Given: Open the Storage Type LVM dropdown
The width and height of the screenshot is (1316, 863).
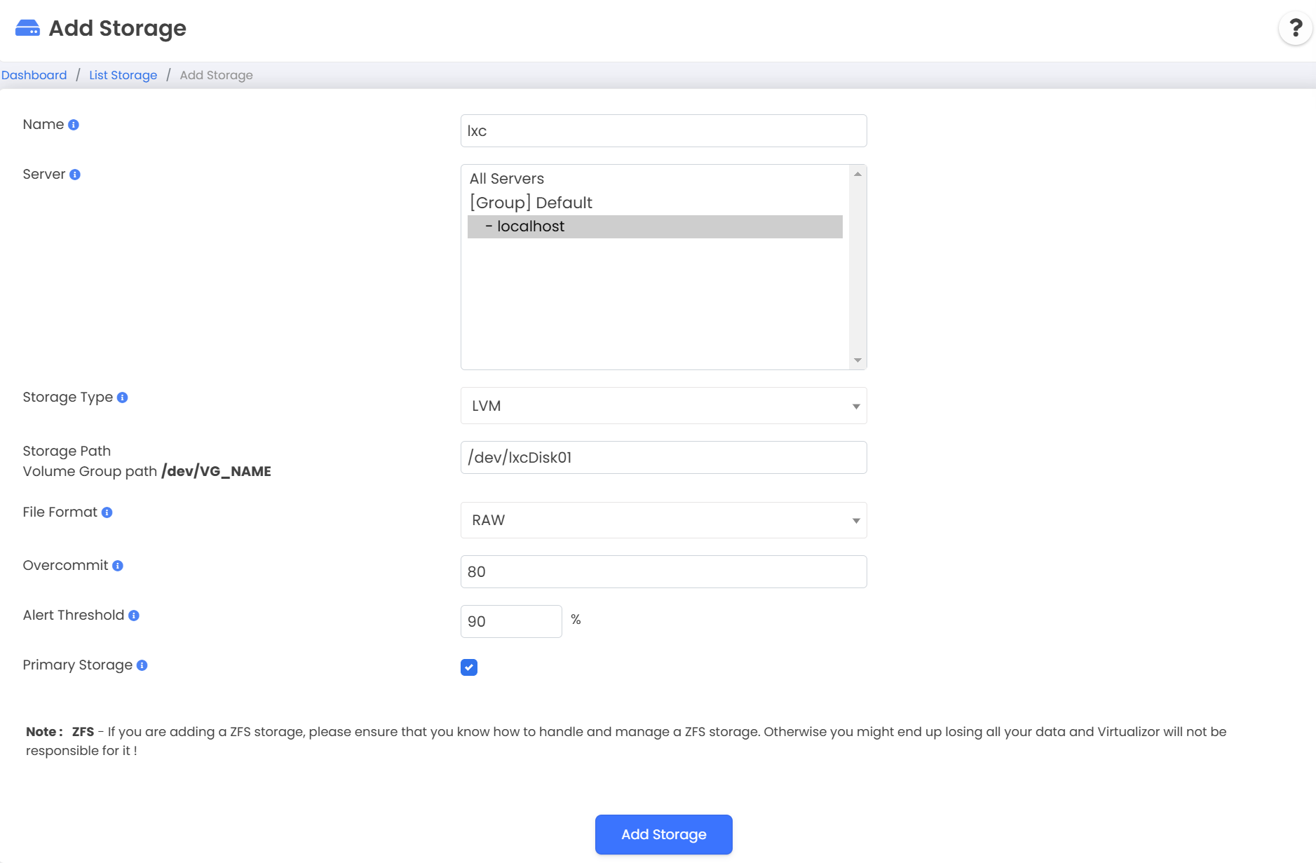Looking at the screenshot, I should (663, 406).
